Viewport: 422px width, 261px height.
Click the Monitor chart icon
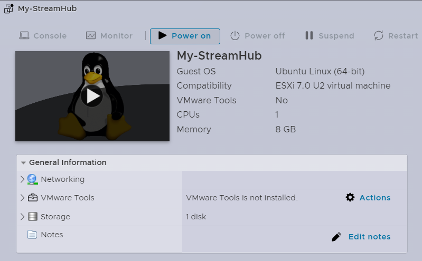click(91, 36)
